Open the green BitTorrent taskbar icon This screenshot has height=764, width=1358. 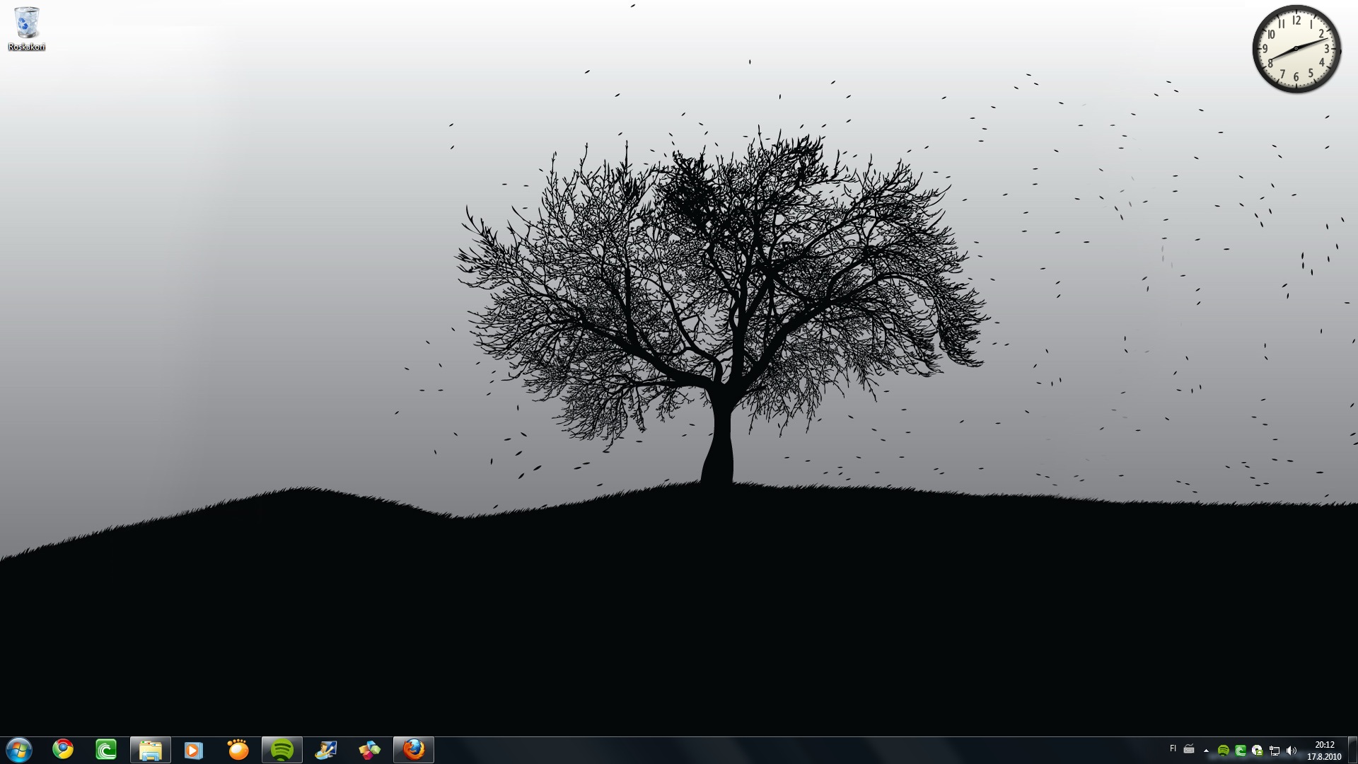tap(106, 749)
